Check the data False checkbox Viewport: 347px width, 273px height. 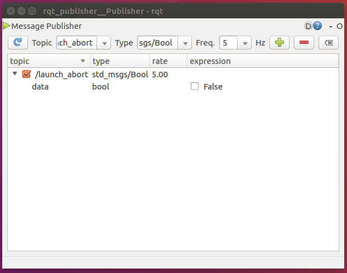pyautogui.click(x=195, y=86)
